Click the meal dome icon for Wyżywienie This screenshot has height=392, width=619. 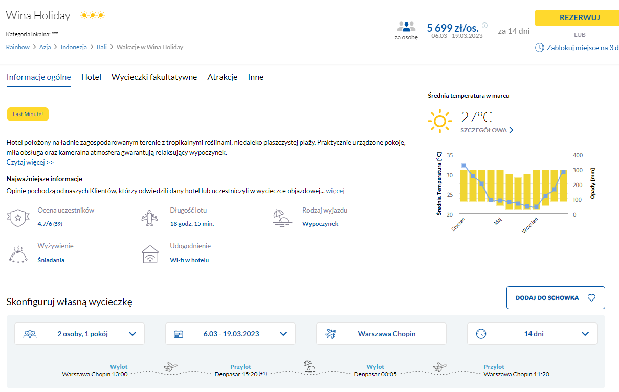click(x=18, y=253)
